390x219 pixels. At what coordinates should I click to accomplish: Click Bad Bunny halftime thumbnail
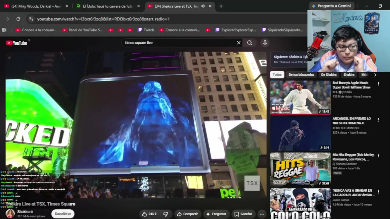[x=300, y=97]
